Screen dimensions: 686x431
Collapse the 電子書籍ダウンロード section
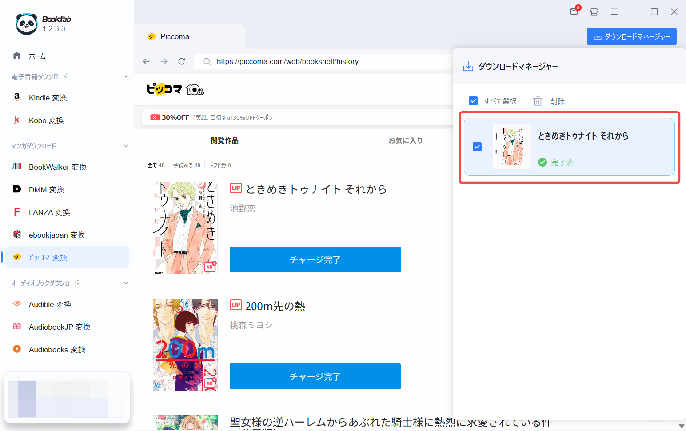126,76
